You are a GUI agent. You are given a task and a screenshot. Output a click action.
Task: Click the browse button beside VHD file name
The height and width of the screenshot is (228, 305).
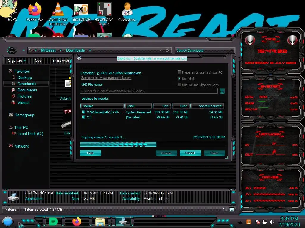coord(222,91)
